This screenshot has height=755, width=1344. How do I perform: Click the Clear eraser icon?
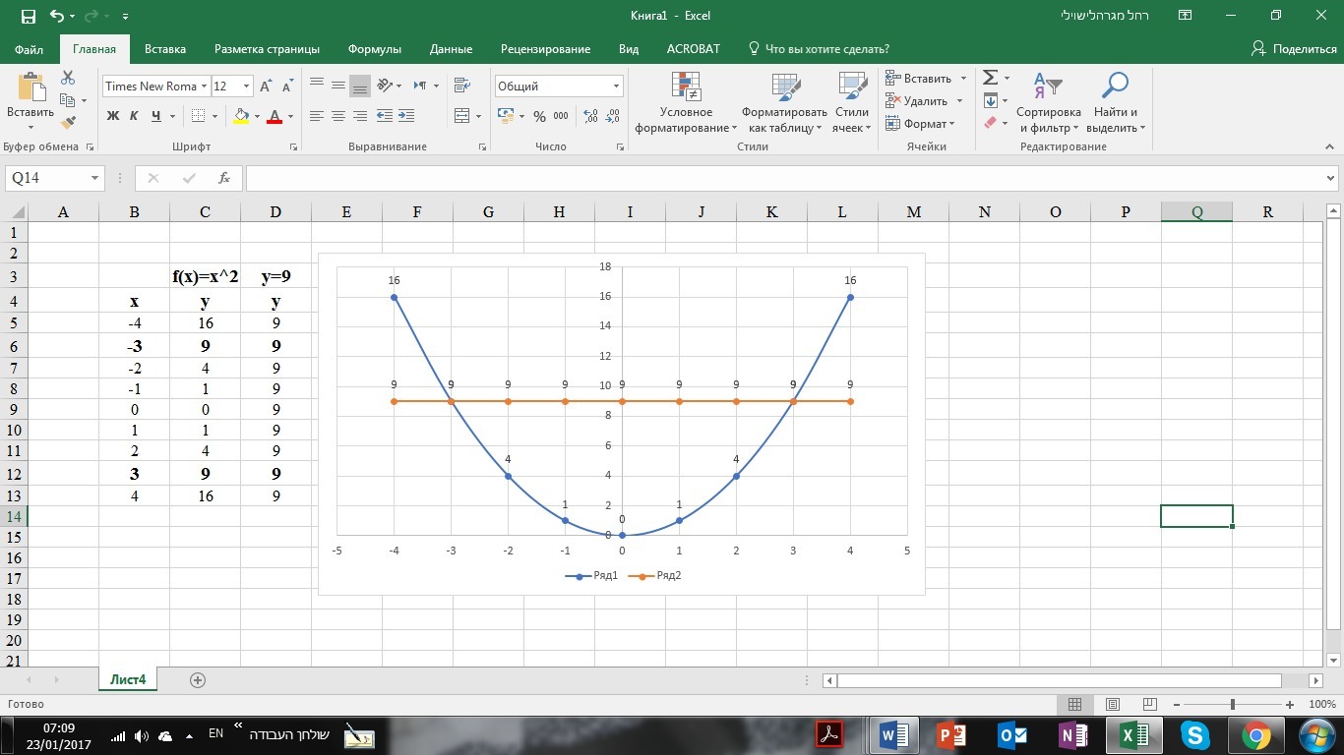(x=991, y=123)
